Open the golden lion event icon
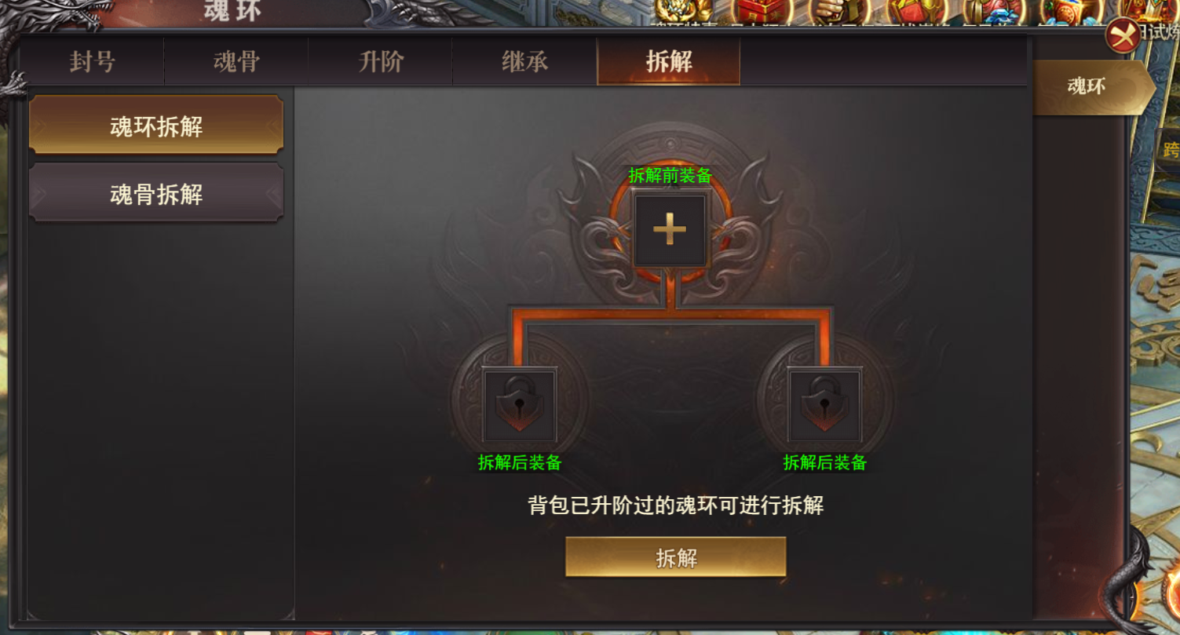 (x=682, y=11)
